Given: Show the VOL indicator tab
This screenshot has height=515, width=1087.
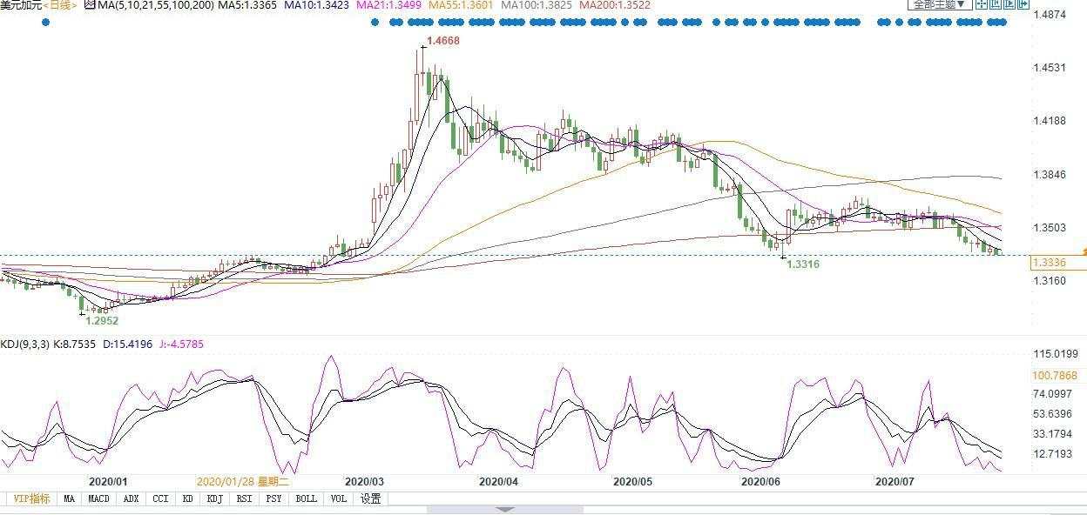Looking at the screenshot, I should point(337,498).
